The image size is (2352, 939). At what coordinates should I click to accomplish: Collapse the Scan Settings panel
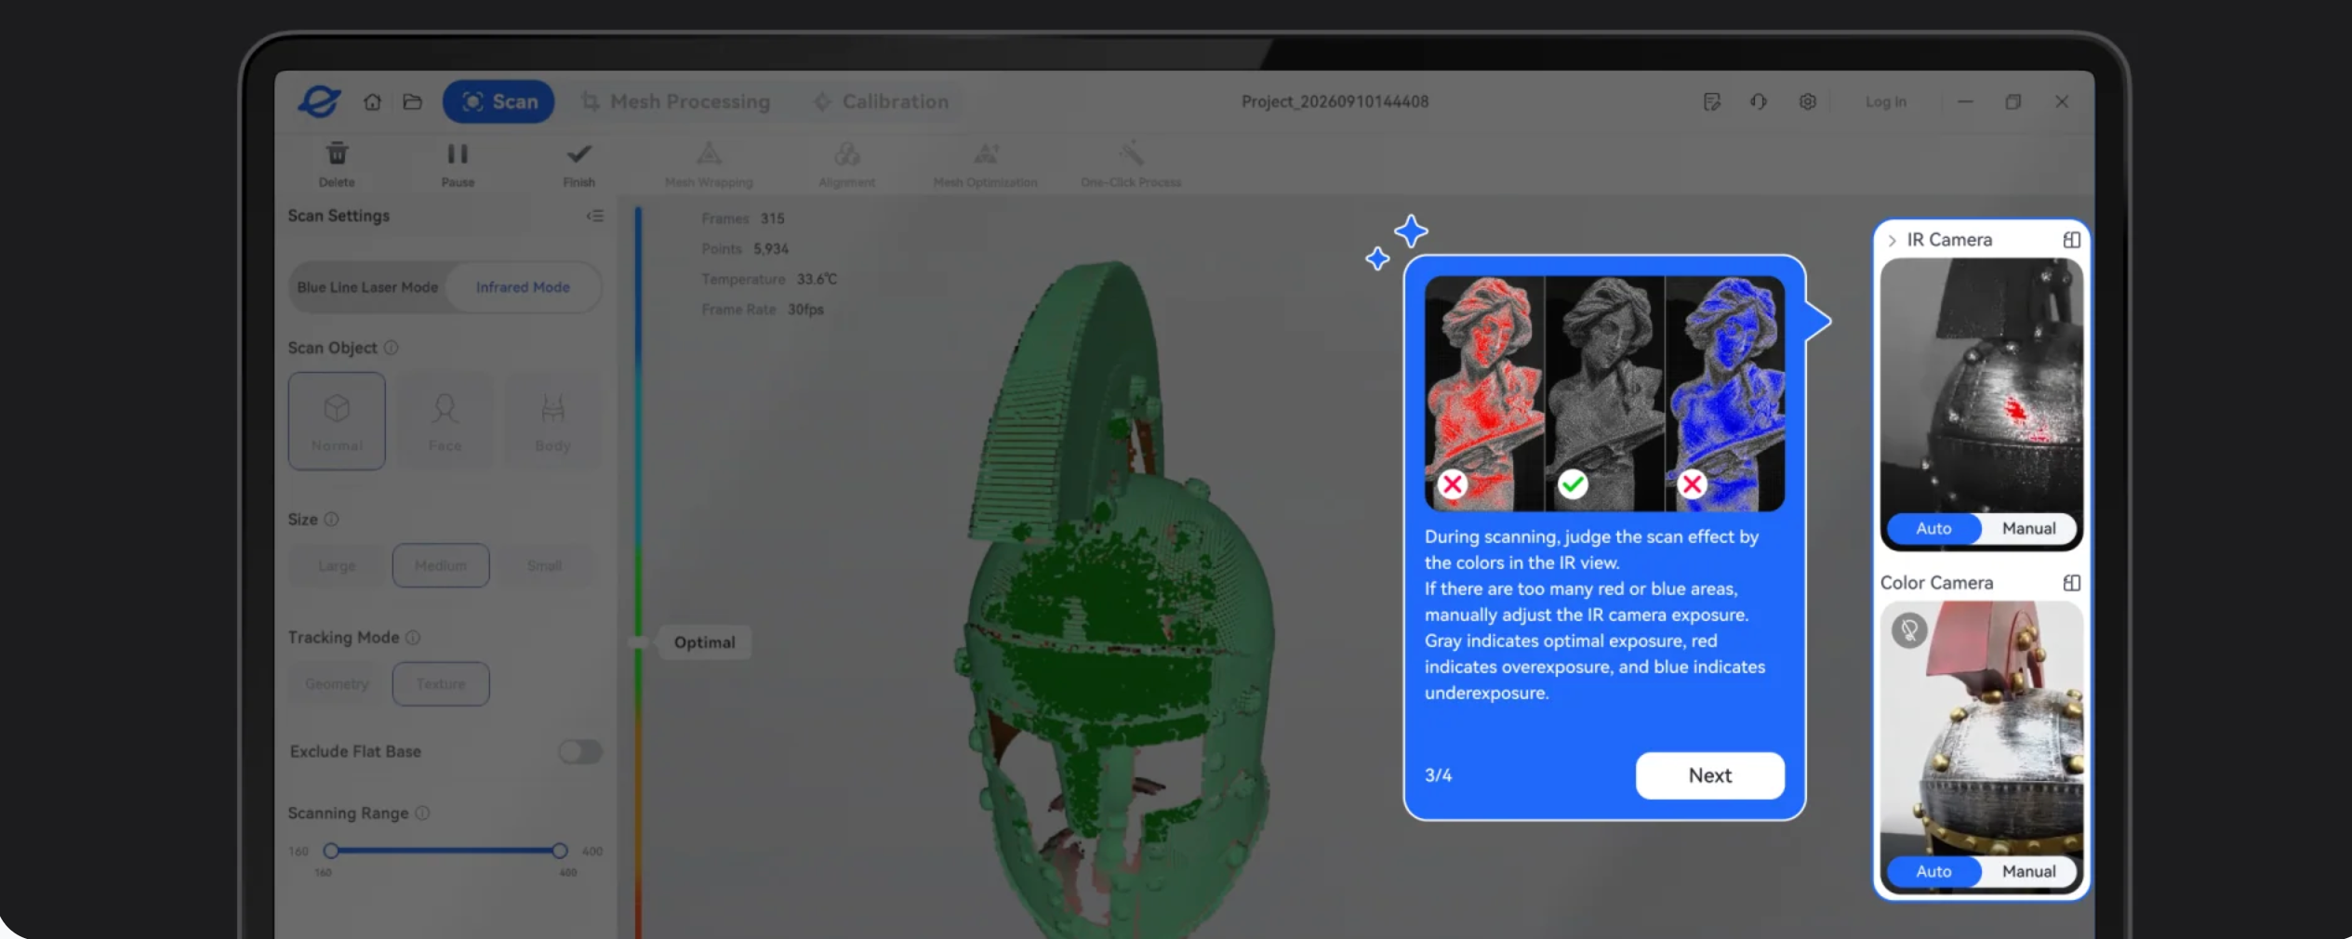tap(594, 216)
